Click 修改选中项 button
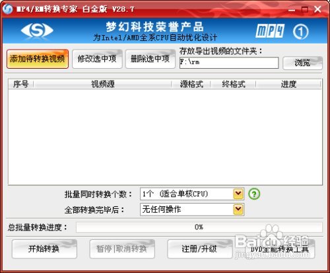 (97, 59)
